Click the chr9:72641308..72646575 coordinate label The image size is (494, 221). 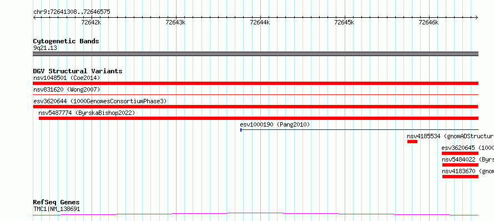[72, 12]
